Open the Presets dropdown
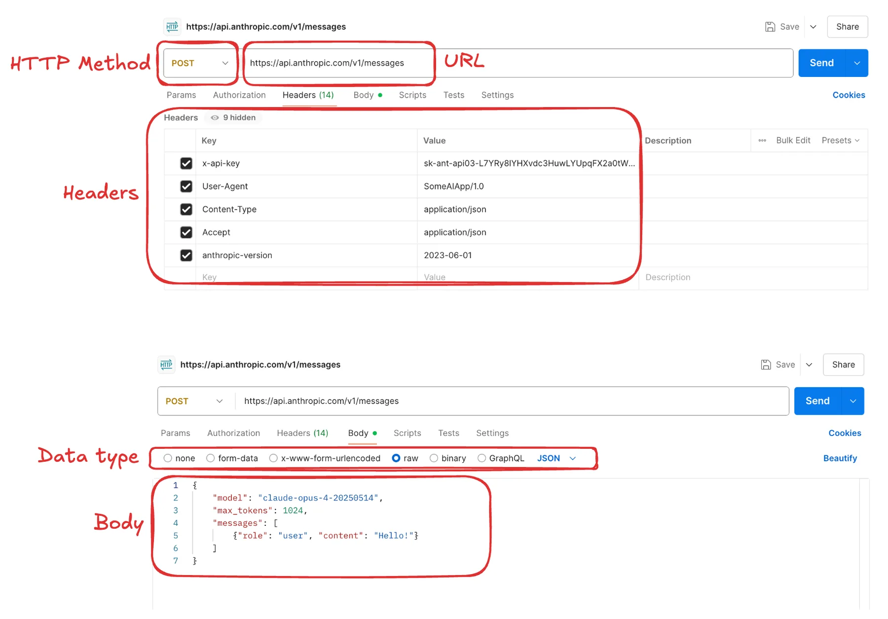Viewport: 888px width, 619px height. 841,141
